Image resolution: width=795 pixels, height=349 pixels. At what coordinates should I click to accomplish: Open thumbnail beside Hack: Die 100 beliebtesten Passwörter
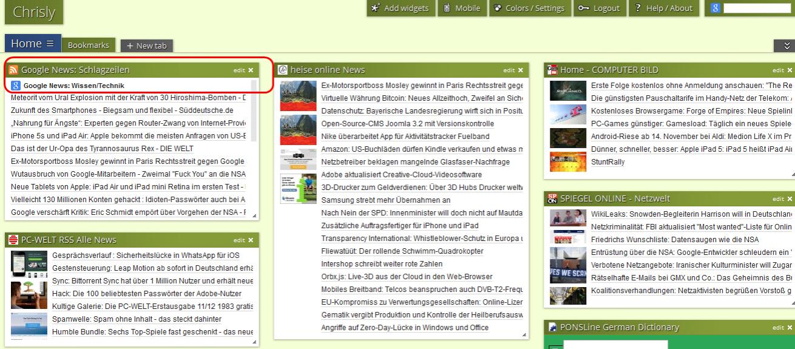coord(29,296)
